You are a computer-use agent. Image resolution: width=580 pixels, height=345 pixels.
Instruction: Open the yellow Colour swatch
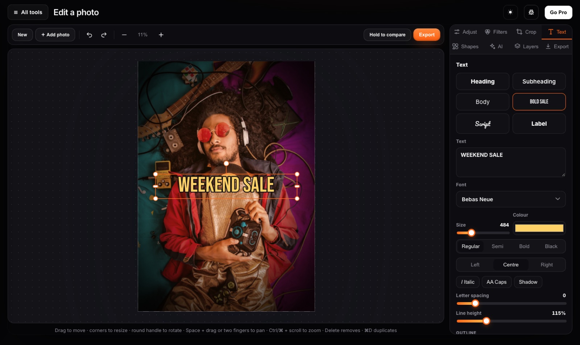(x=539, y=228)
